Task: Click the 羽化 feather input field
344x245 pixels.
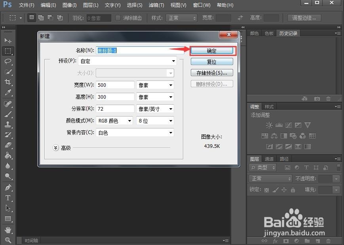Action: click(99, 18)
